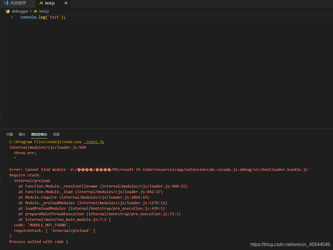Open the debugger breadcrumb item
This screenshot has height=250, width=333.
20,11
